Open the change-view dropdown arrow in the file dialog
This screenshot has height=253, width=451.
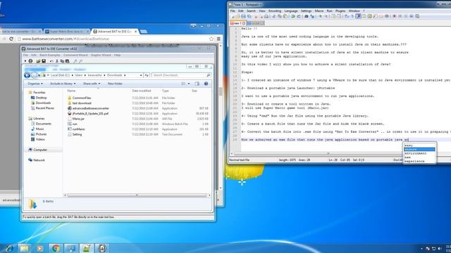pos(189,84)
